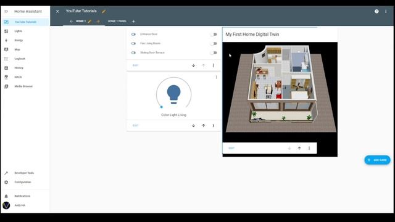Open the Media Browser icon in sidebar
The image size is (395, 222).
click(x=6, y=86)
